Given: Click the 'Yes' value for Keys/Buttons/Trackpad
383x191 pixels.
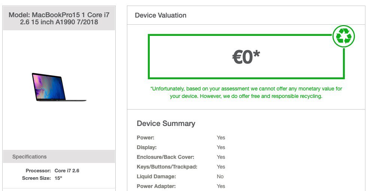Looking at the screenshot, I should pyautogui.click(x=221, y=167).
